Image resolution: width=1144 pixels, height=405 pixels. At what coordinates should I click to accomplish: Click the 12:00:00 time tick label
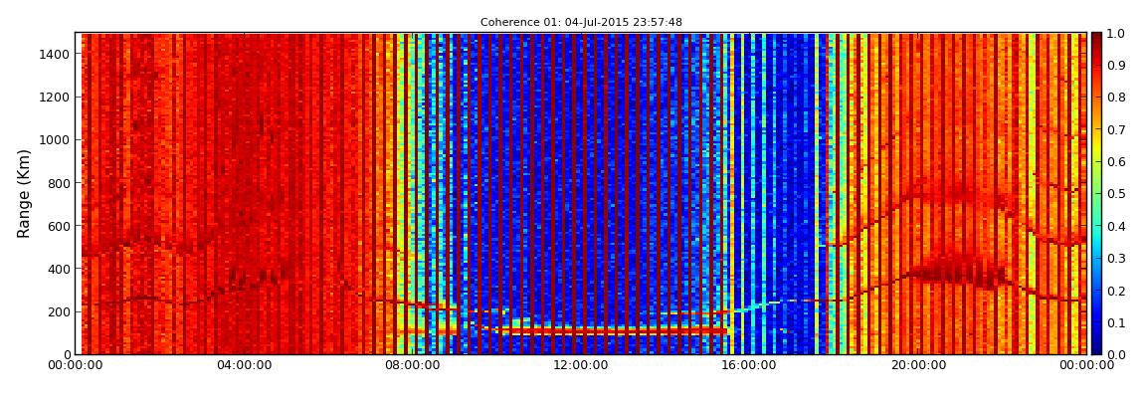click(582, 365)
